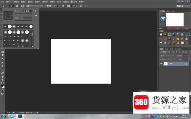Viewport: 191px width, 119px height.
Task: Open the Type menu
Action: [x=38, y=2]
